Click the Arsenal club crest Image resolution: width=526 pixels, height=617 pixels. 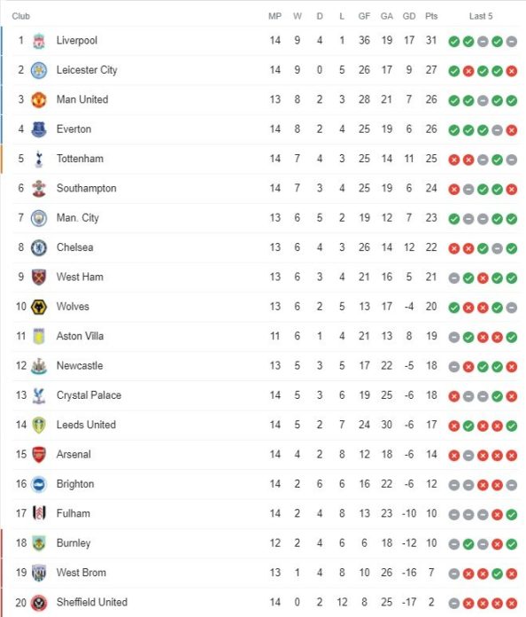(x=39, y=455)
